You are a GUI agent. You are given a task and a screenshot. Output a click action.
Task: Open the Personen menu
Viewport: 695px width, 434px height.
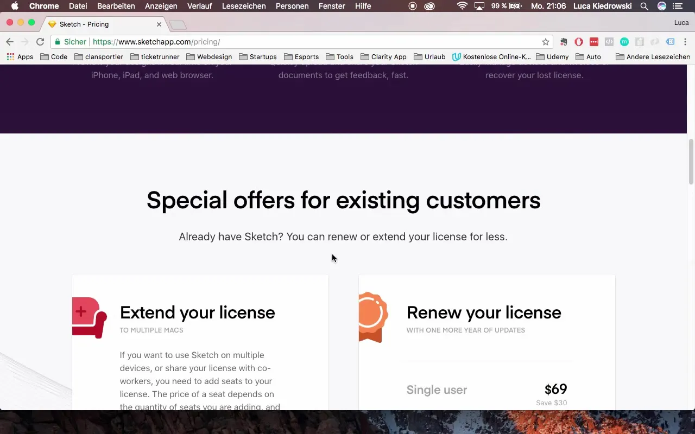pos(292,6)
